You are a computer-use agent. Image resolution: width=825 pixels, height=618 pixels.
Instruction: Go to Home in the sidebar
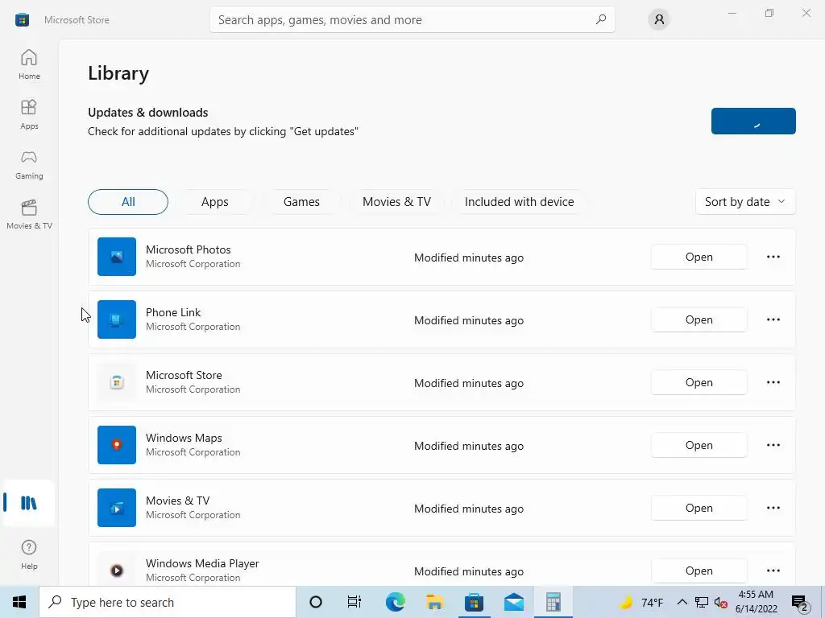[29, 64]
